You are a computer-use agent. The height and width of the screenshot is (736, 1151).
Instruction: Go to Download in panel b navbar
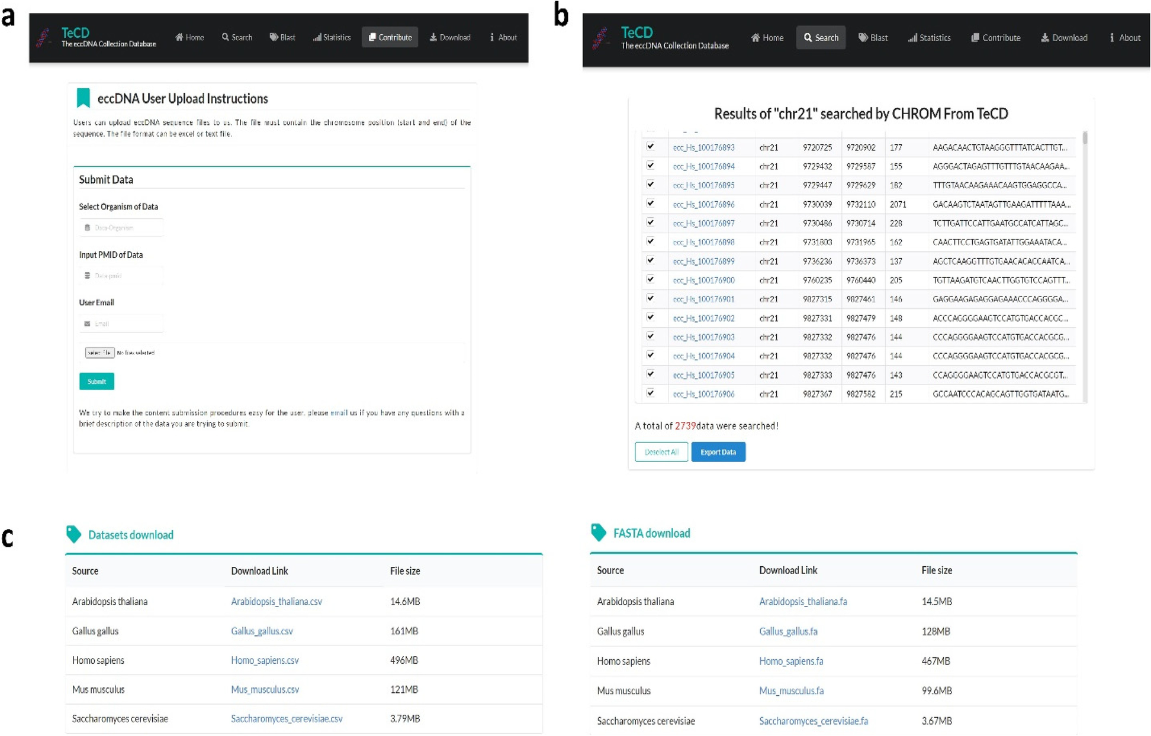pyautogui.click(x=1065, y=38)
